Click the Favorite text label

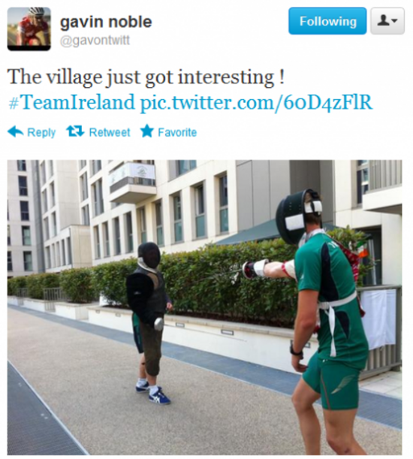(177, 132)
